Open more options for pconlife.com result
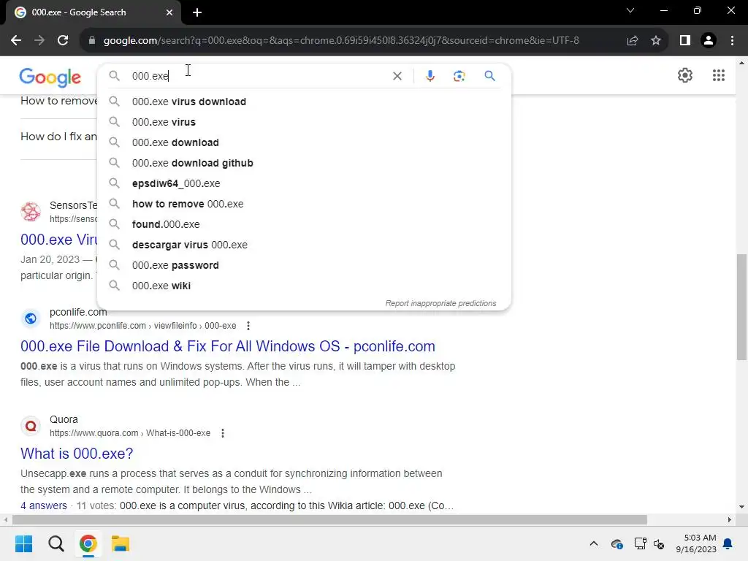The height and width of the screenshot is (561, 748). pos(248,326)
